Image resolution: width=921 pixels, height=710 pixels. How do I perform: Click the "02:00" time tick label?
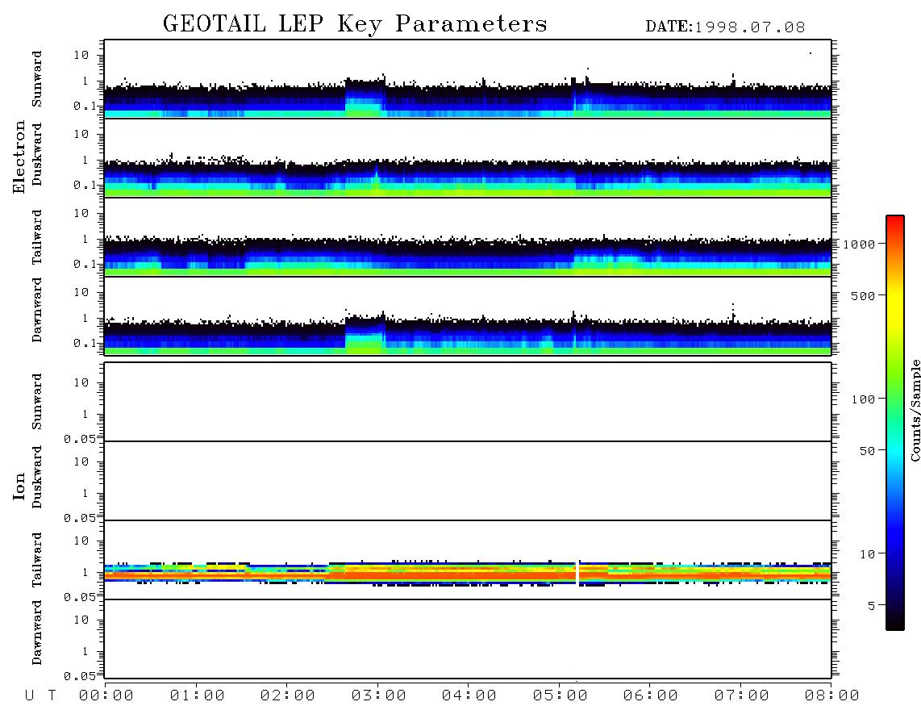(x=288, y=695)
